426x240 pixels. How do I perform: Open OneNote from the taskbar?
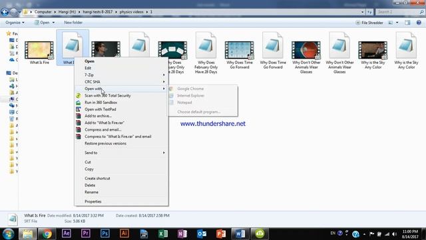click(x=182, y=233)
